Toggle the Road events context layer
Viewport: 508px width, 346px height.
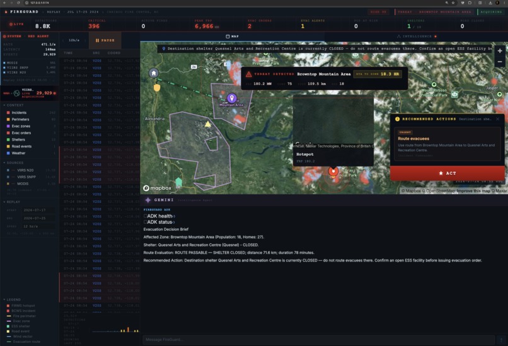[30, 146]
